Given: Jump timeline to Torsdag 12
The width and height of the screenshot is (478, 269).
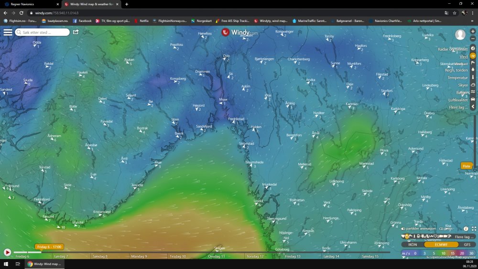Looking at the screenshot, I should point(255,256).
